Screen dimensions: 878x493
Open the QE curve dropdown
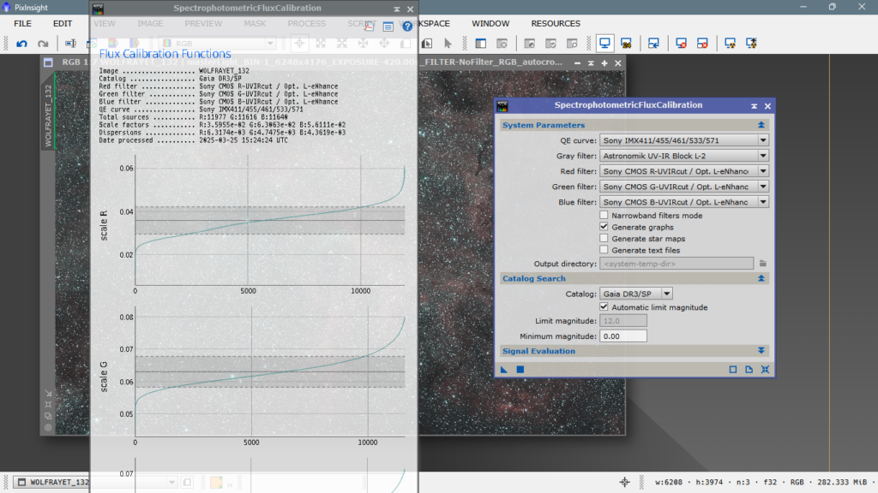pos(683,140)
